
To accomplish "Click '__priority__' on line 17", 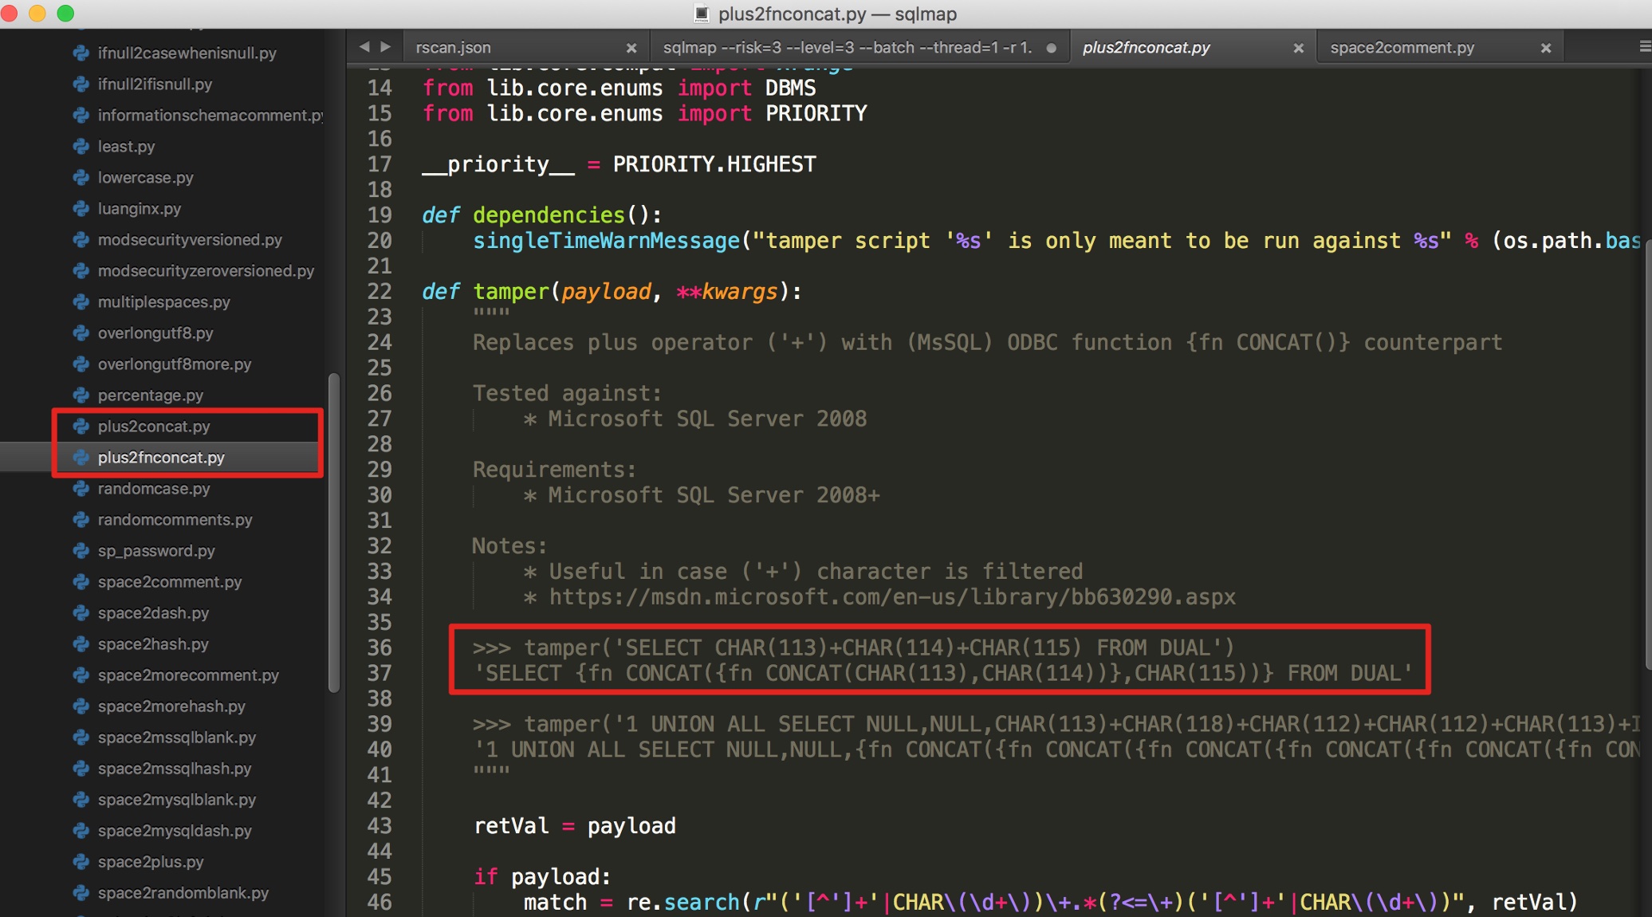I will [x=498, y=165].
